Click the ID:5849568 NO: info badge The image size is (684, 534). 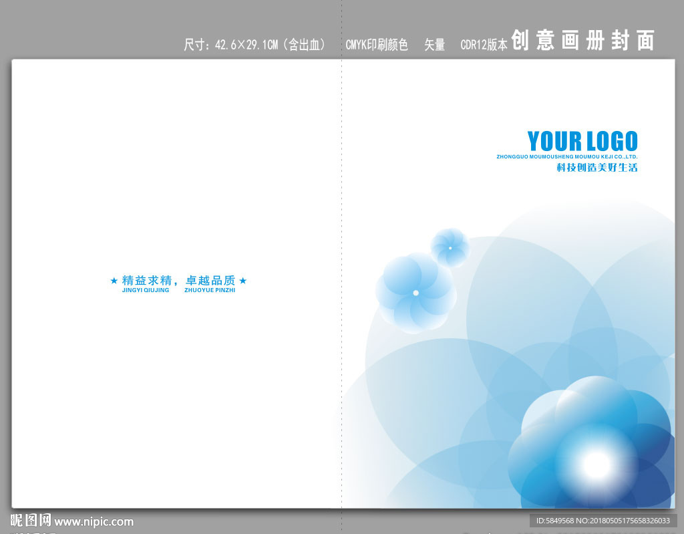(x=603, y=521)
